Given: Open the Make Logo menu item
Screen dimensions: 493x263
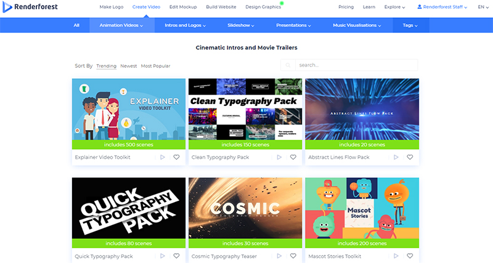Looking at the screenshot, I should click(112, 7).
